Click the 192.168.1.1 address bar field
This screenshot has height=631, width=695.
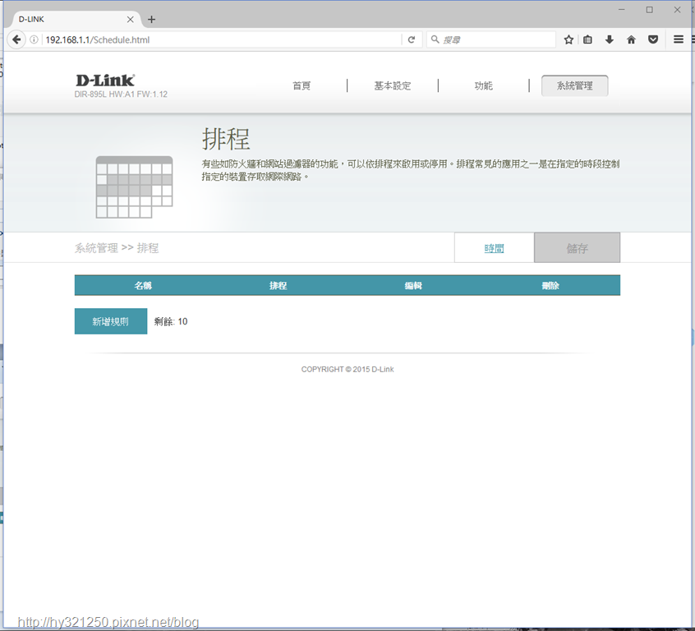pos(222,39)
